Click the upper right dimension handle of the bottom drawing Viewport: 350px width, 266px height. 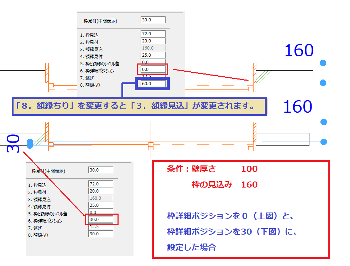(x=324, y=122)
